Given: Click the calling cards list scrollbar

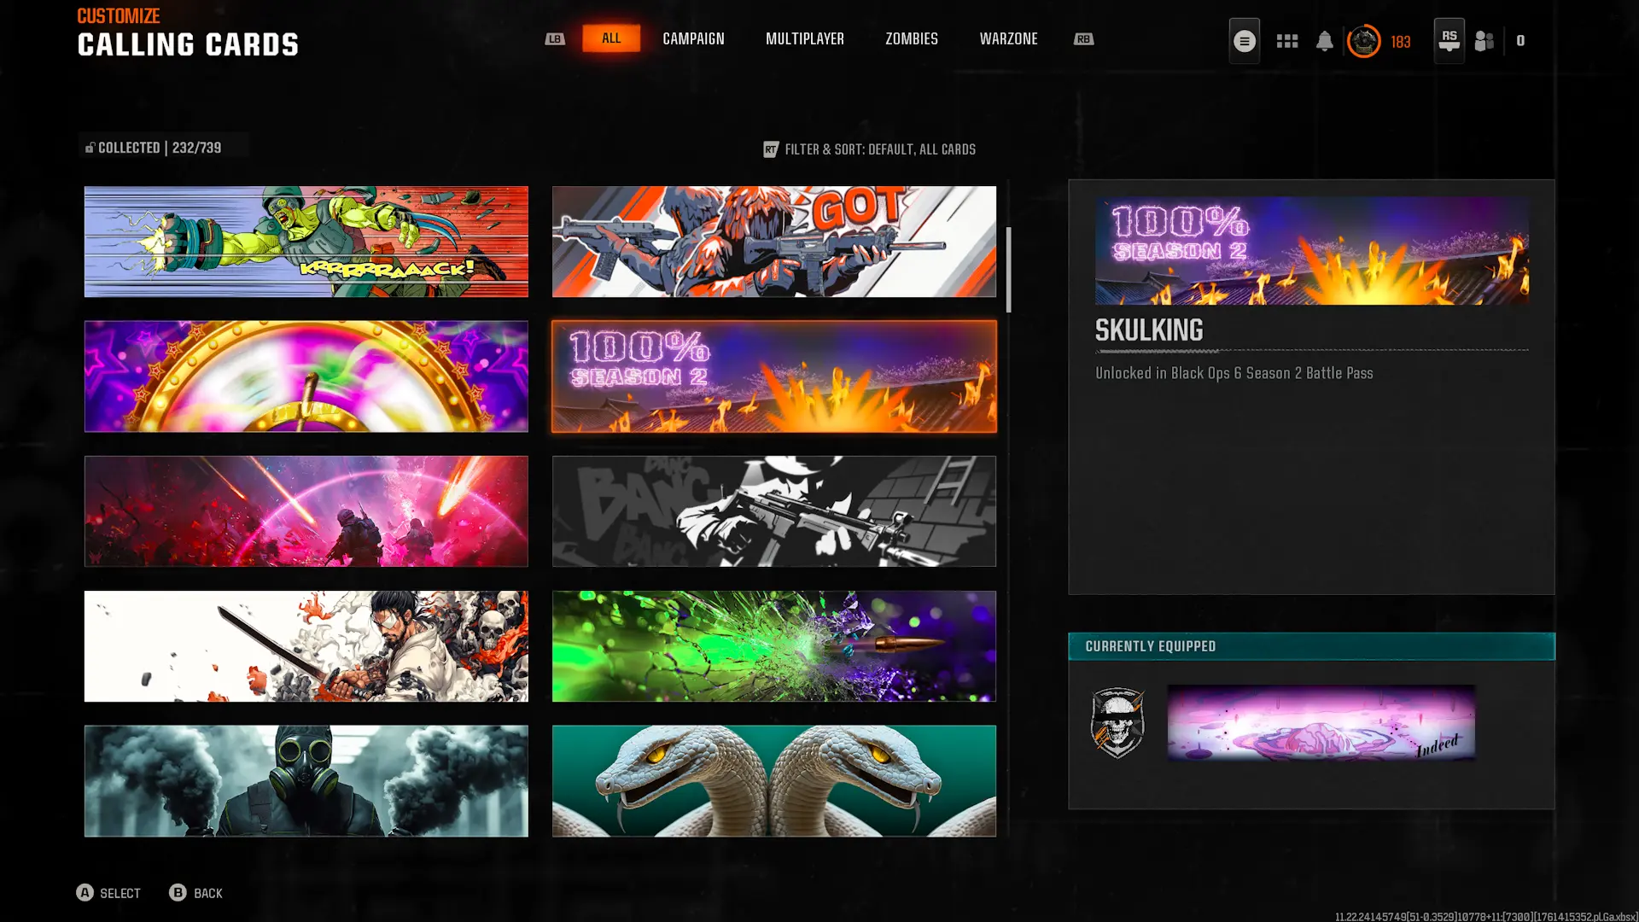Looking at the screenshot, I should [1008, 270].
